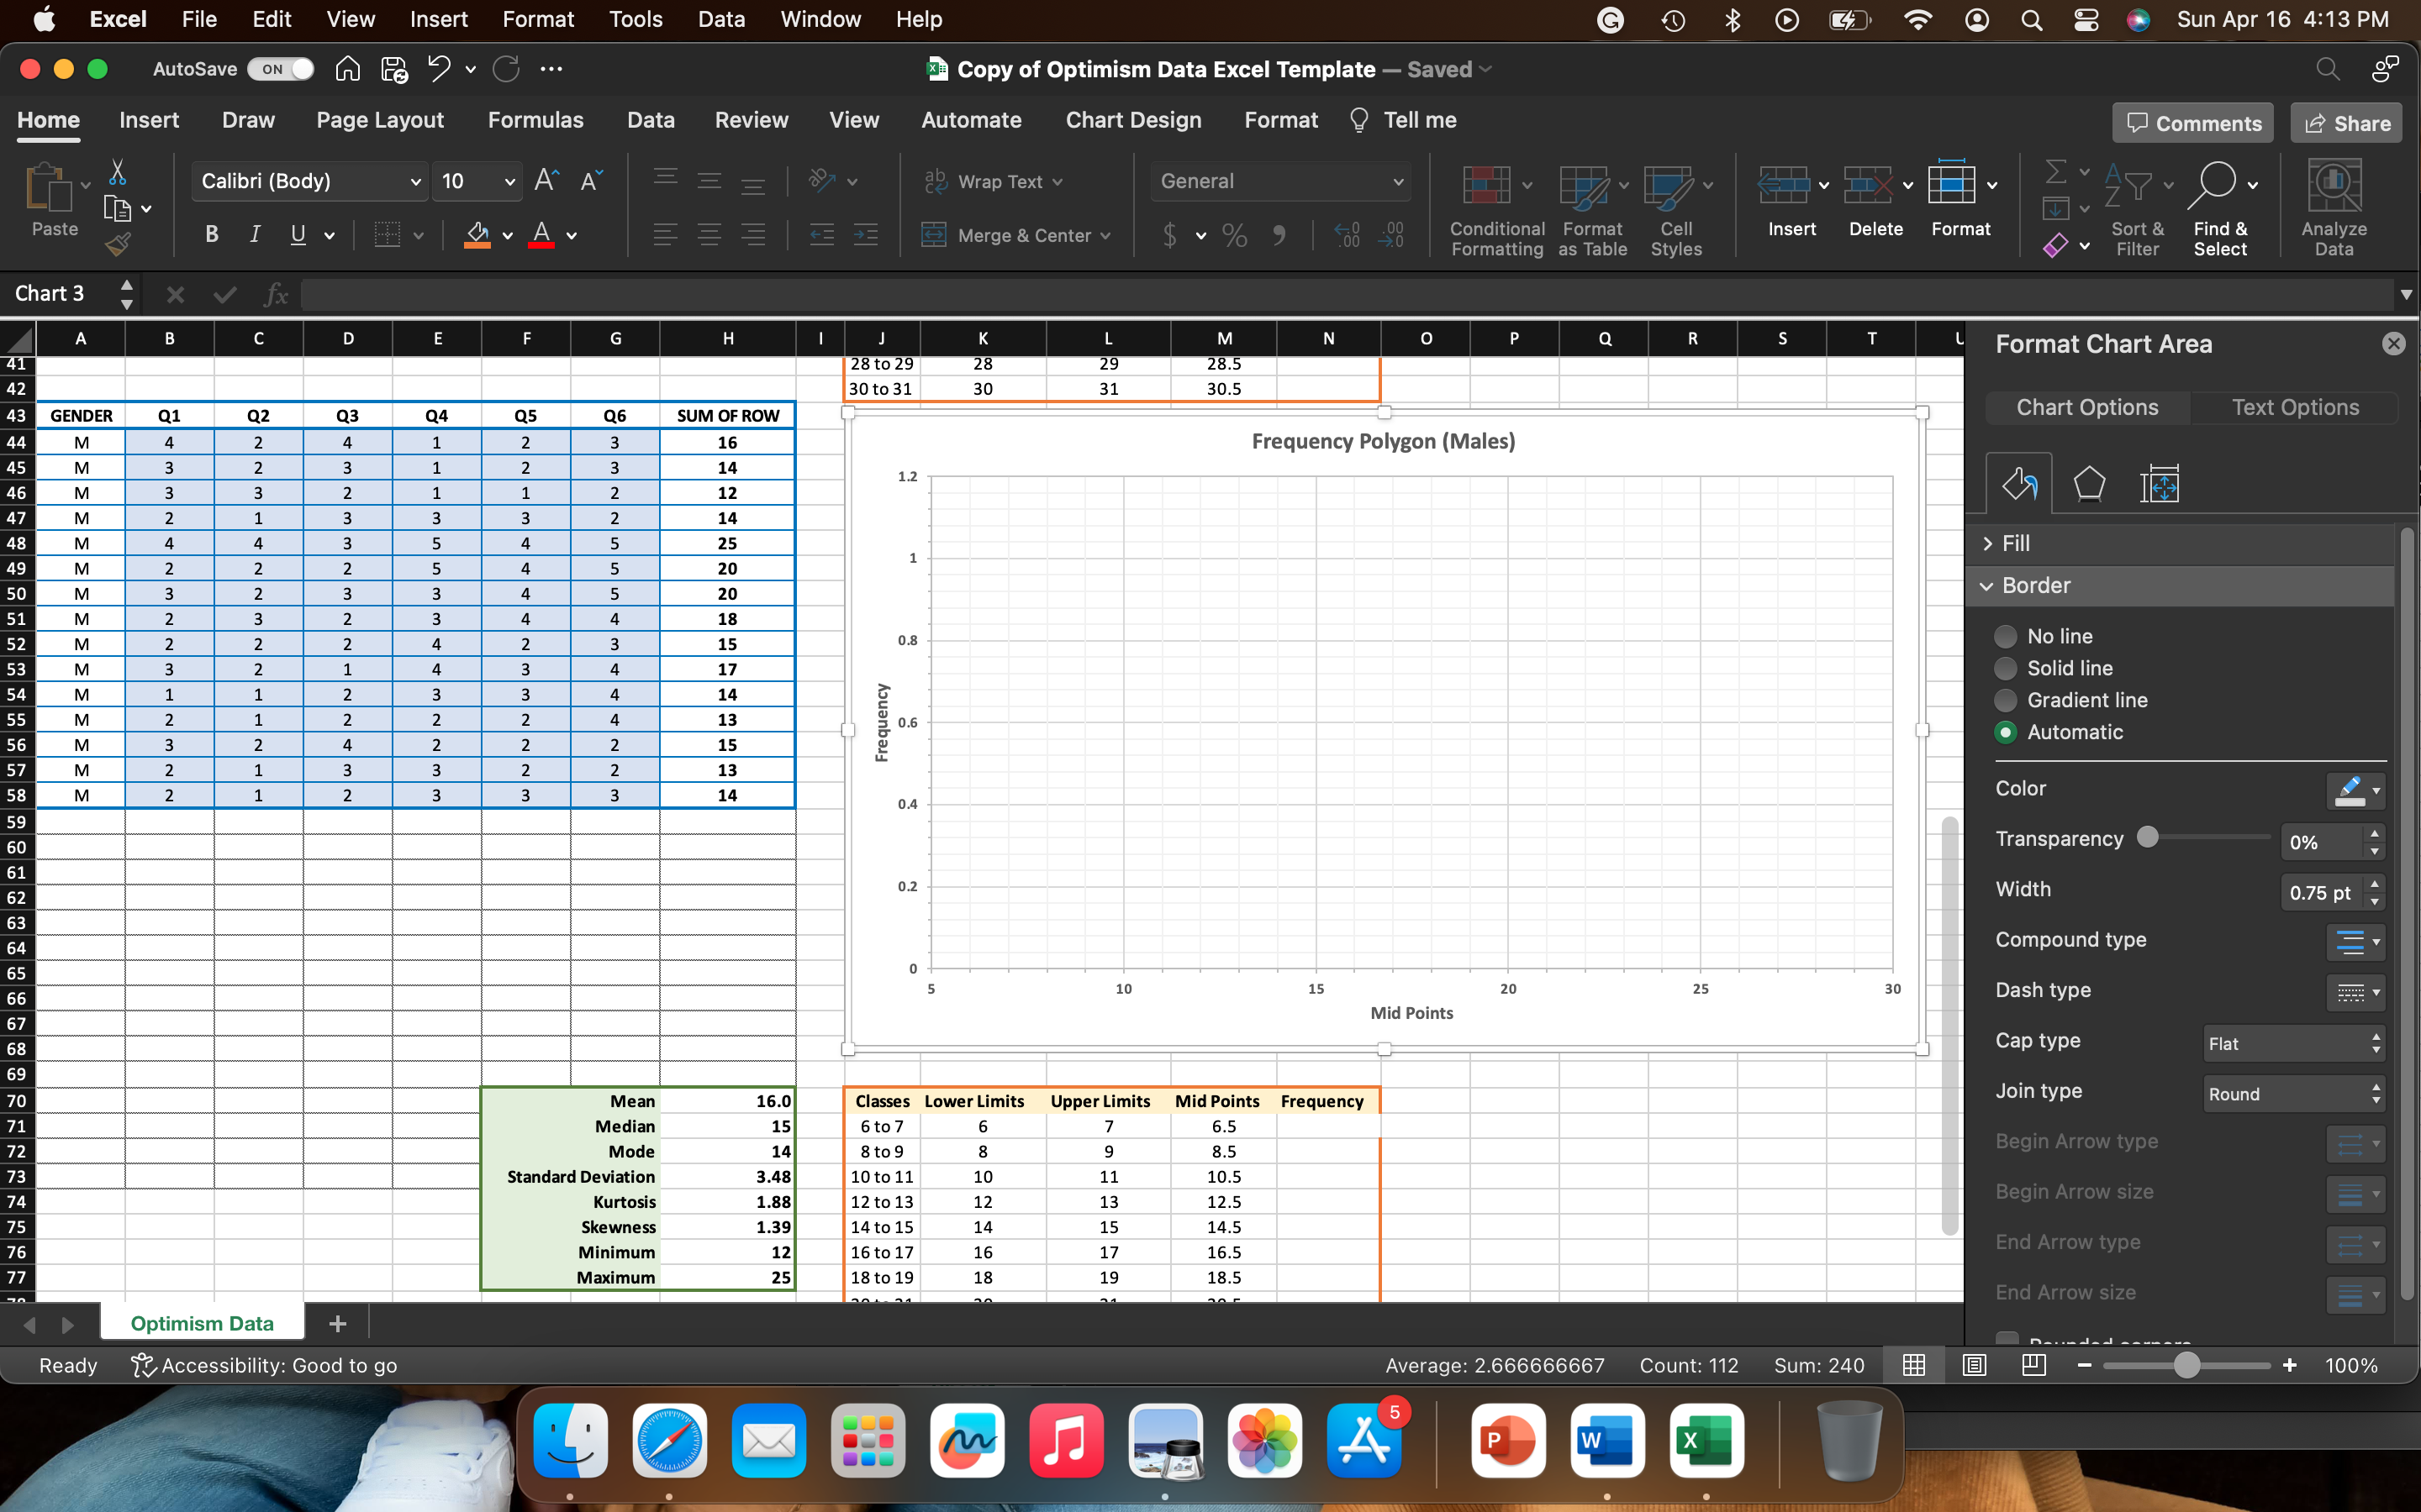This screenshot has height=1512, width=2421.
Task: Click the Comments button
Action: (2193, 123)
